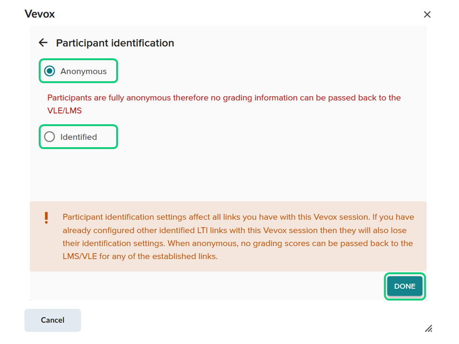
Task: Close the Vevox dialog with the X
Action: point(427,14)
